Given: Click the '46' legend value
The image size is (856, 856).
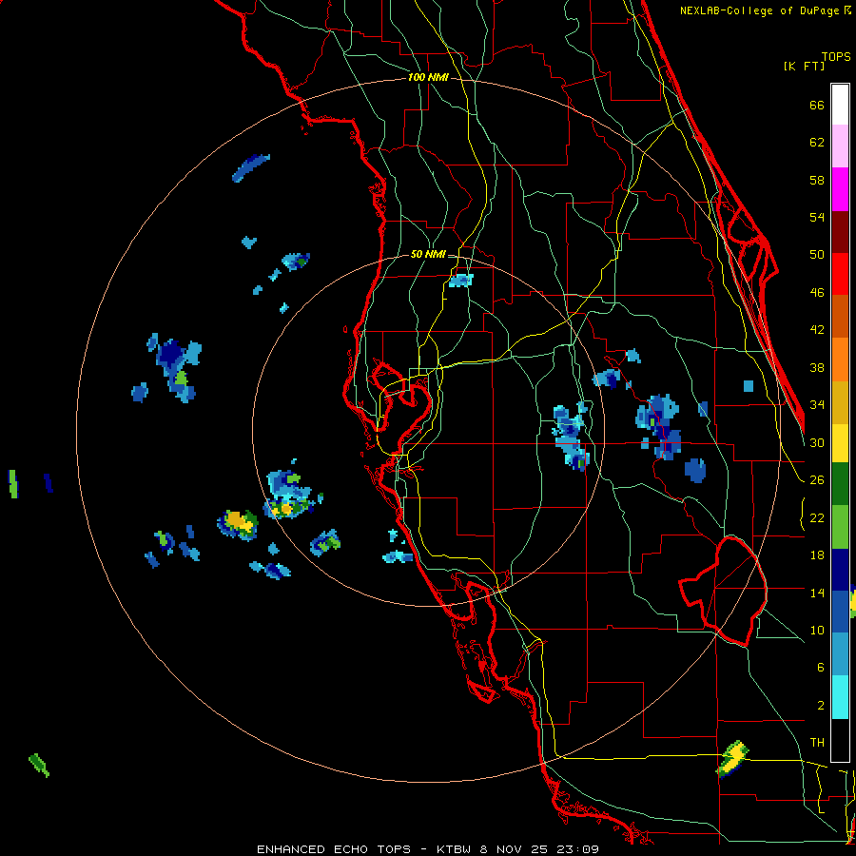Looking at the screenshot, I should pos(817,293).
